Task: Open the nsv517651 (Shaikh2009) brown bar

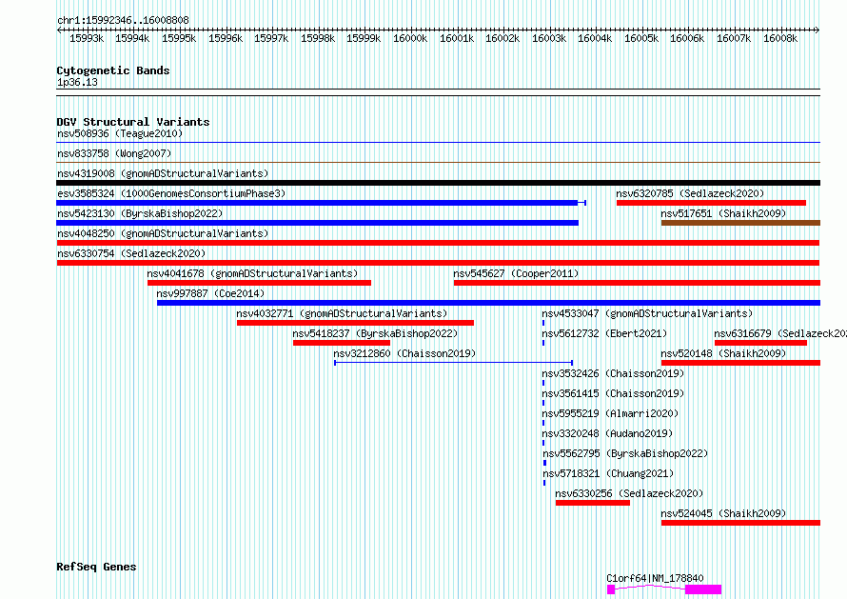Action: coord(740,223)
